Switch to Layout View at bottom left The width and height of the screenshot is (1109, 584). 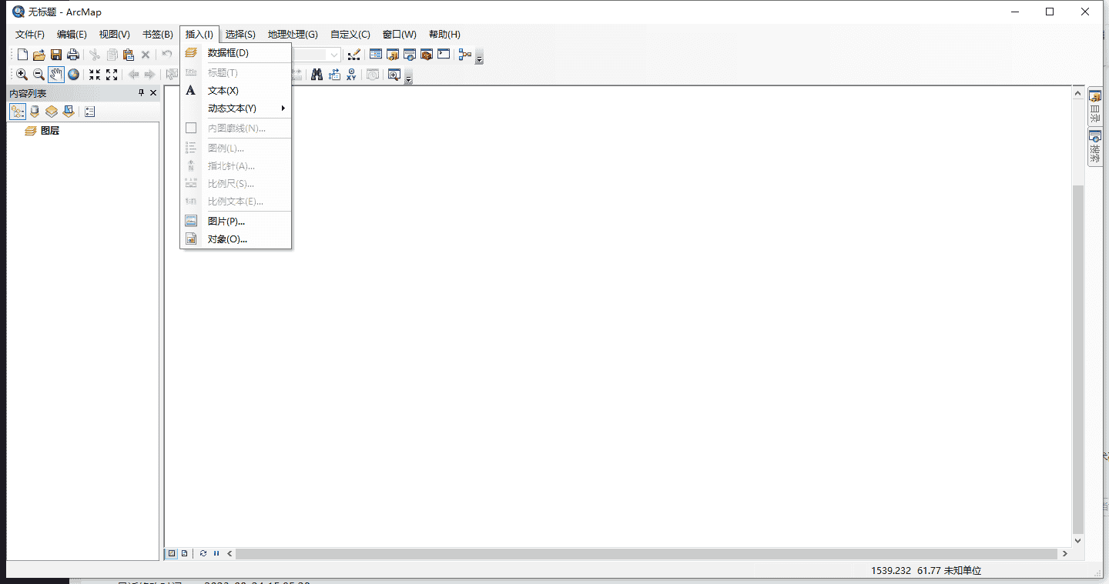[184, 553]
